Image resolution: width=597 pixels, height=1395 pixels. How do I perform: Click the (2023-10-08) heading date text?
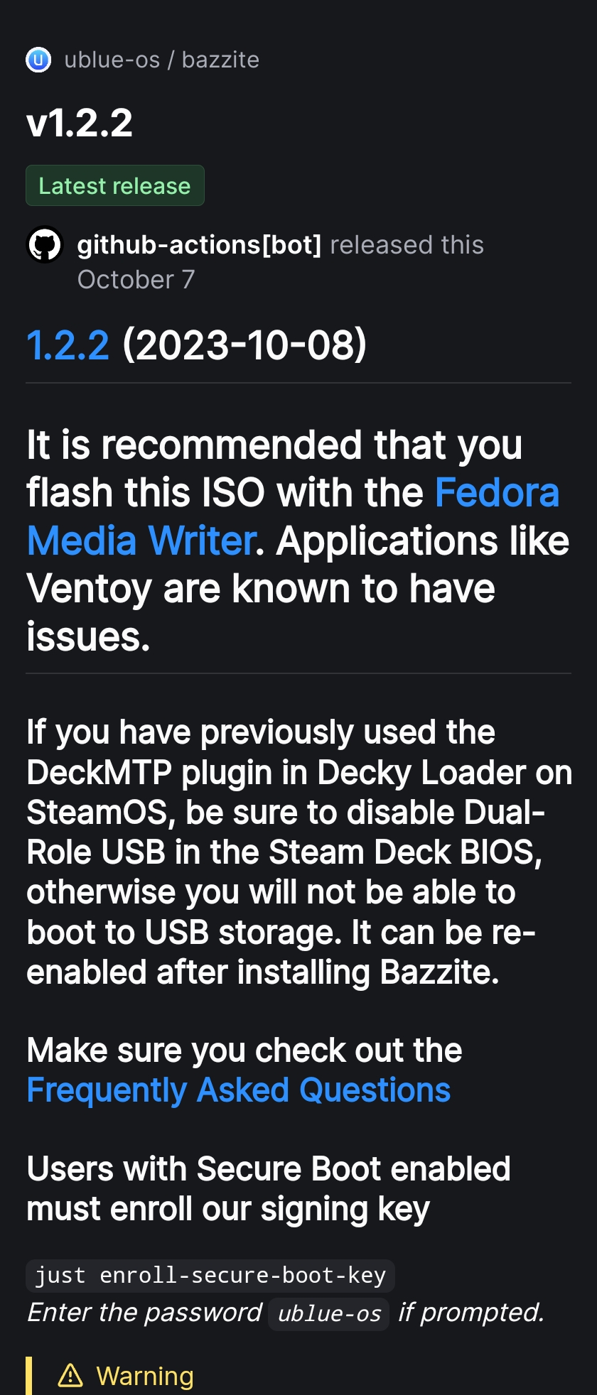(x=244, y=345)
